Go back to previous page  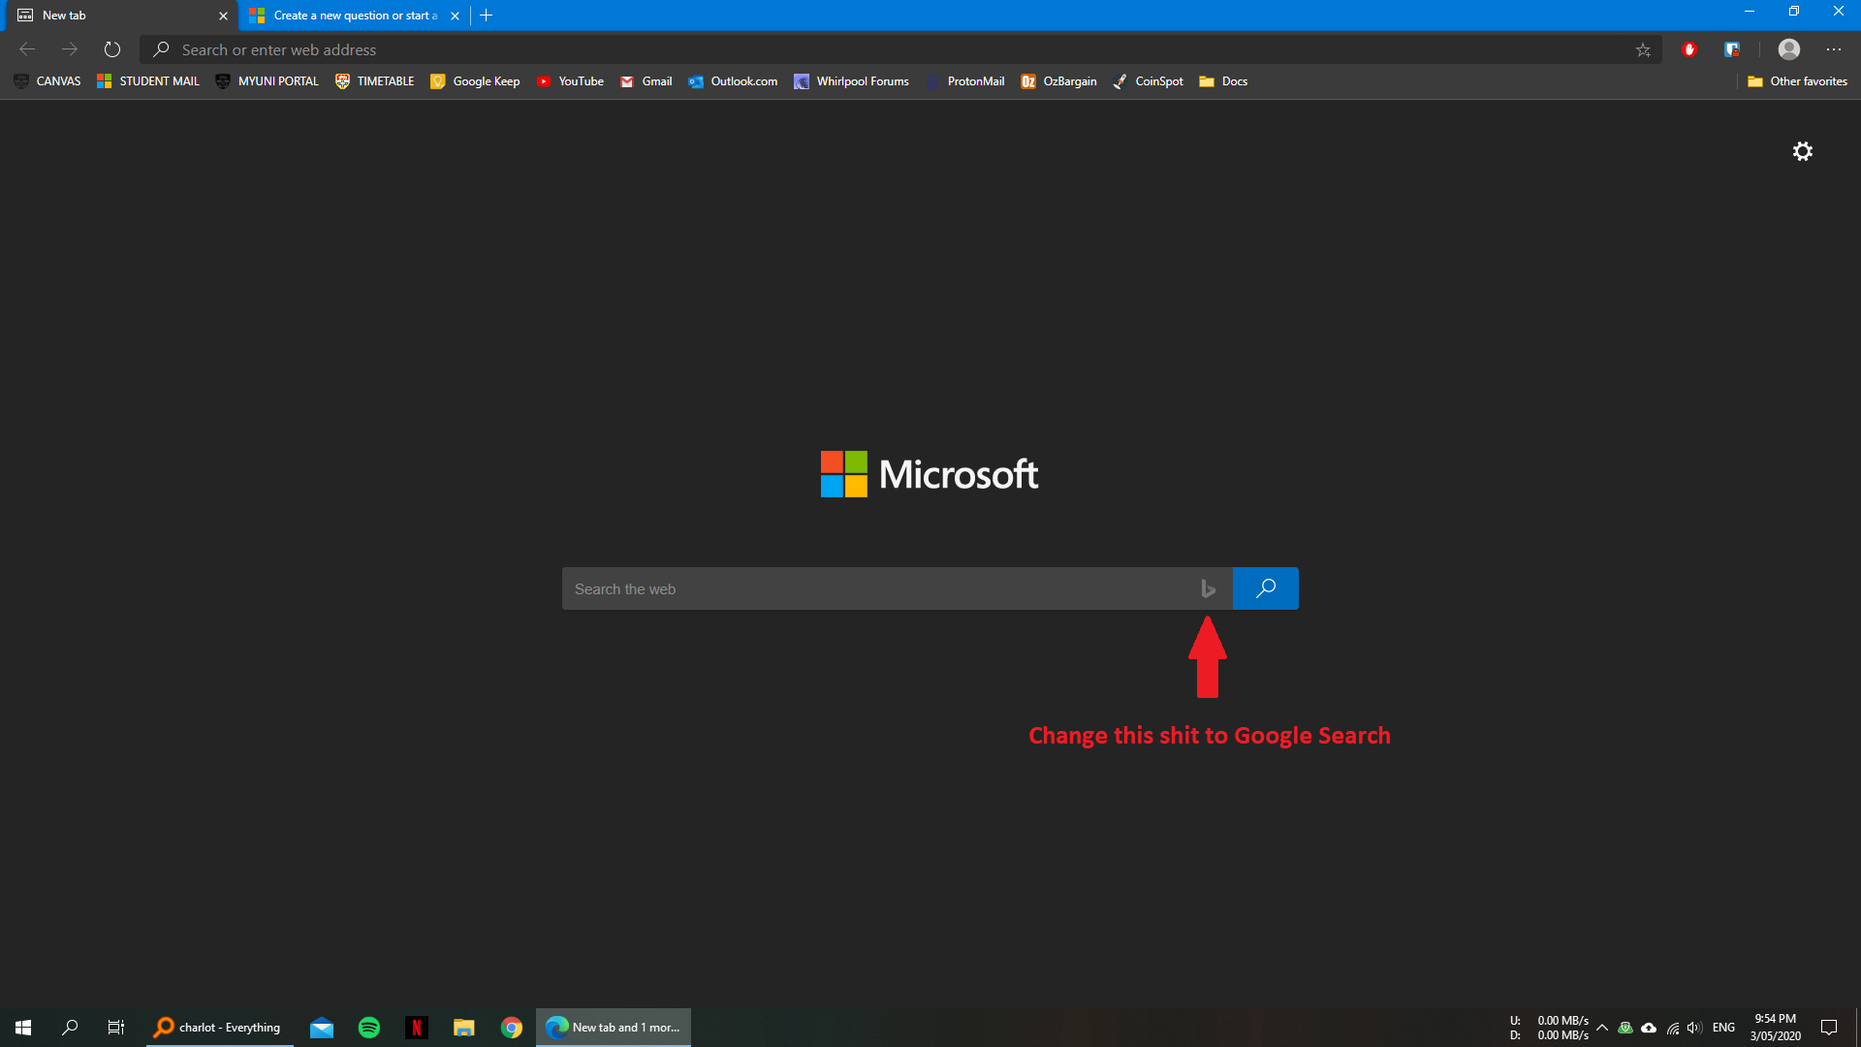27,49
